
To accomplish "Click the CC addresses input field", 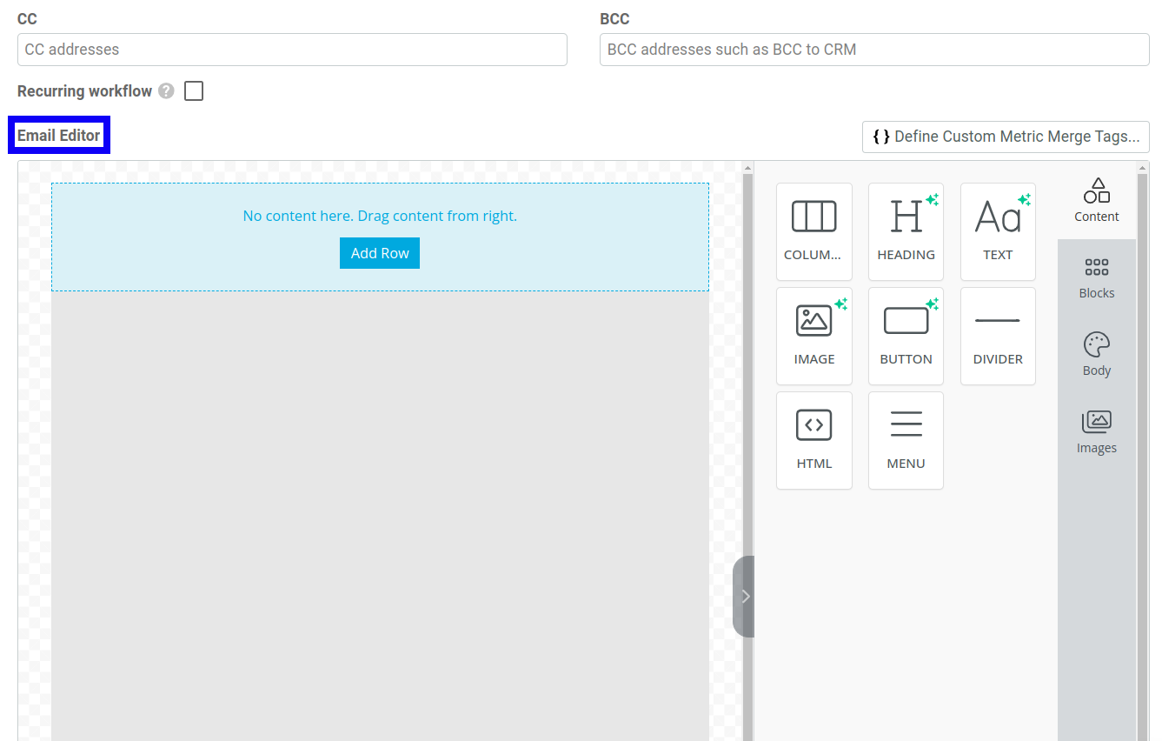I will point(292,50).
